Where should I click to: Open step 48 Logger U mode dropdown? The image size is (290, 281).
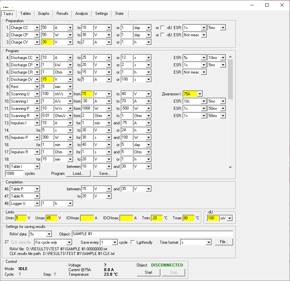coord(37,203)
